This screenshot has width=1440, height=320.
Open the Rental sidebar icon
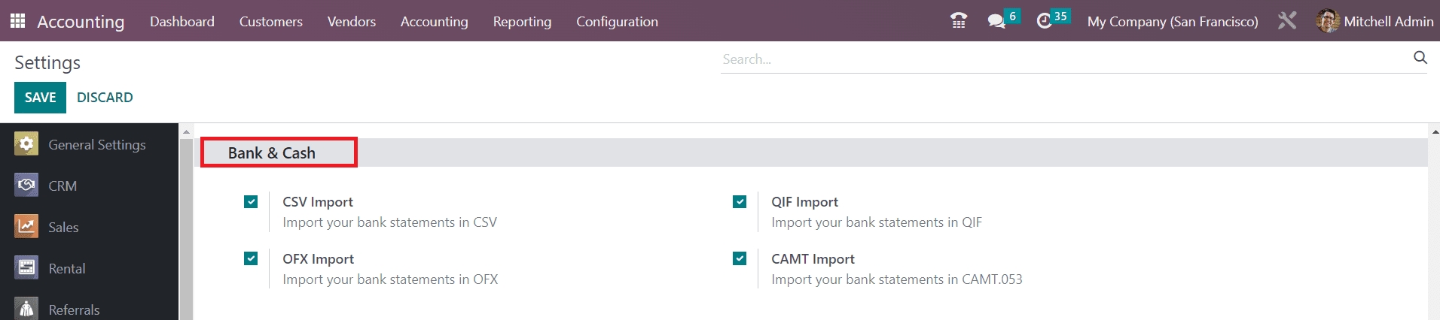[x=26, y=268]
